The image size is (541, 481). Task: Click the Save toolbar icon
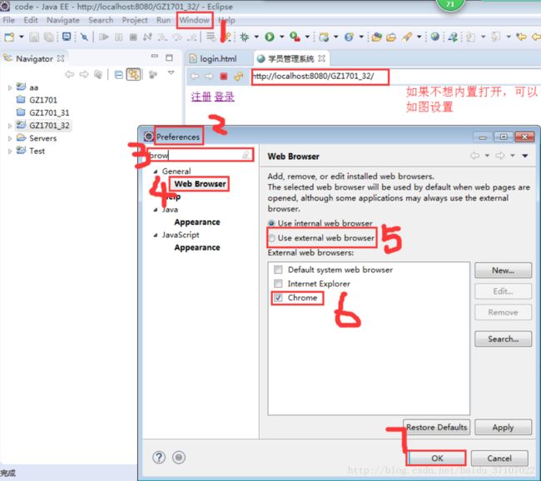point(34,37)
